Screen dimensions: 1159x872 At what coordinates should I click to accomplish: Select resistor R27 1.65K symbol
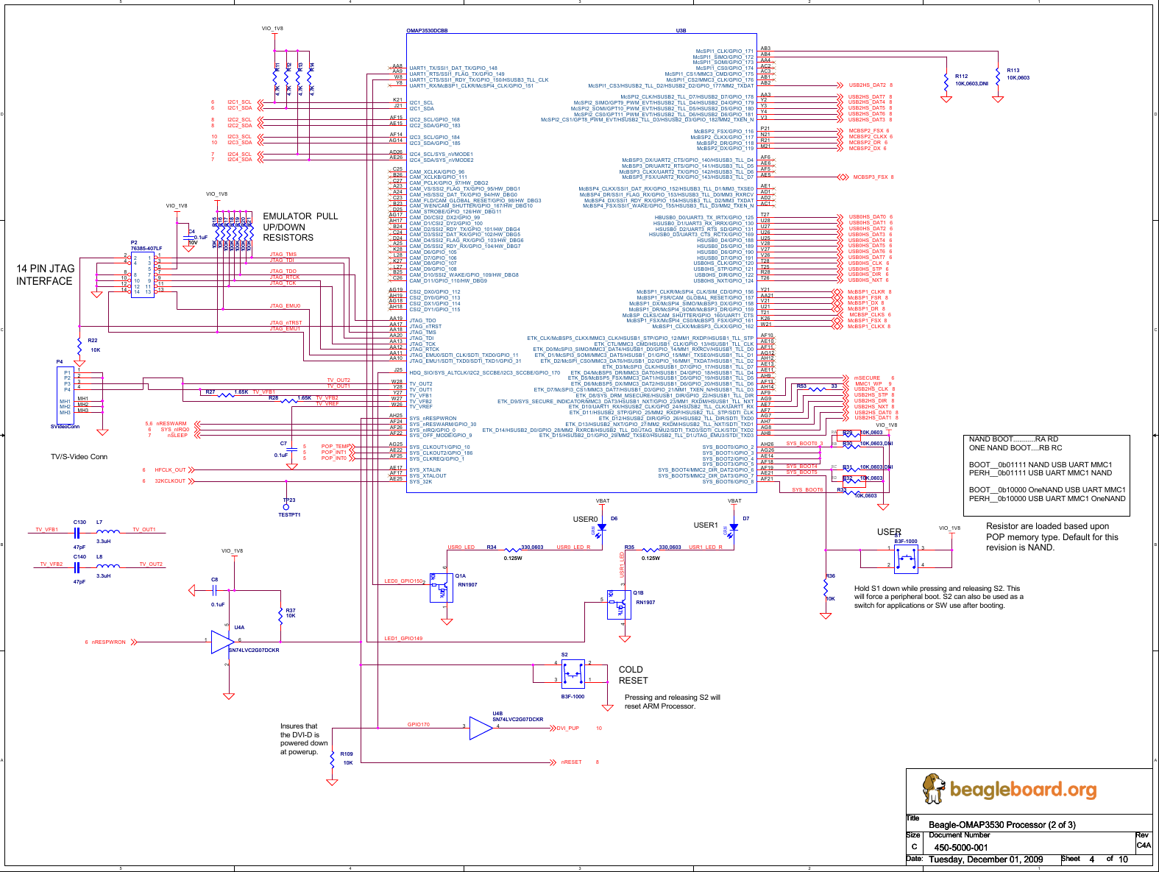pyautogui.click(x=224, y=395)
